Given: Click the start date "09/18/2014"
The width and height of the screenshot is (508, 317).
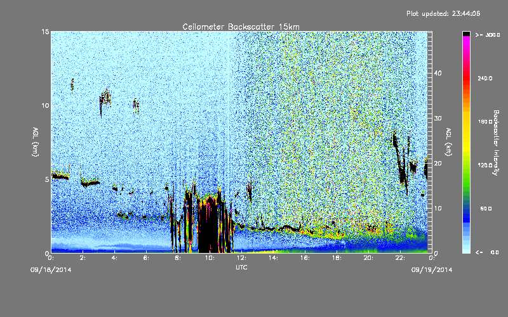Looking at the screenshot, I should 51,270.
